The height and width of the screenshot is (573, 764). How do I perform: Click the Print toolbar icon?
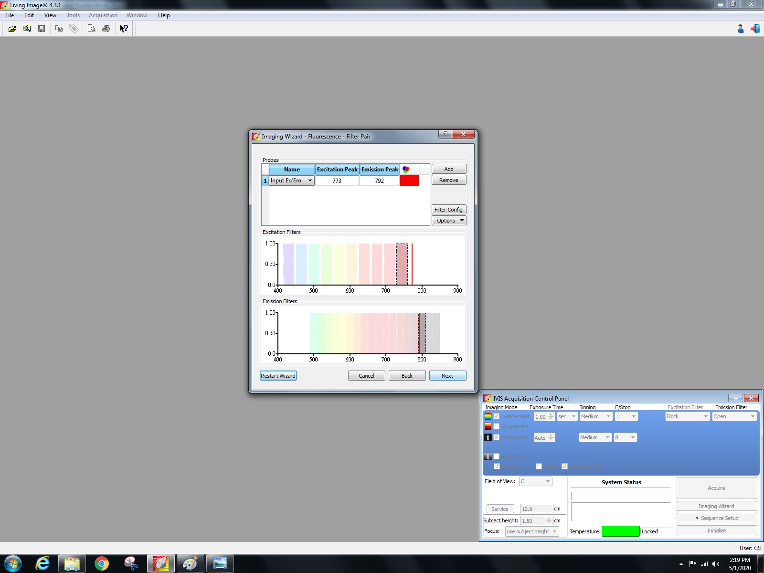pyautogui.click(x=106, y=29)
